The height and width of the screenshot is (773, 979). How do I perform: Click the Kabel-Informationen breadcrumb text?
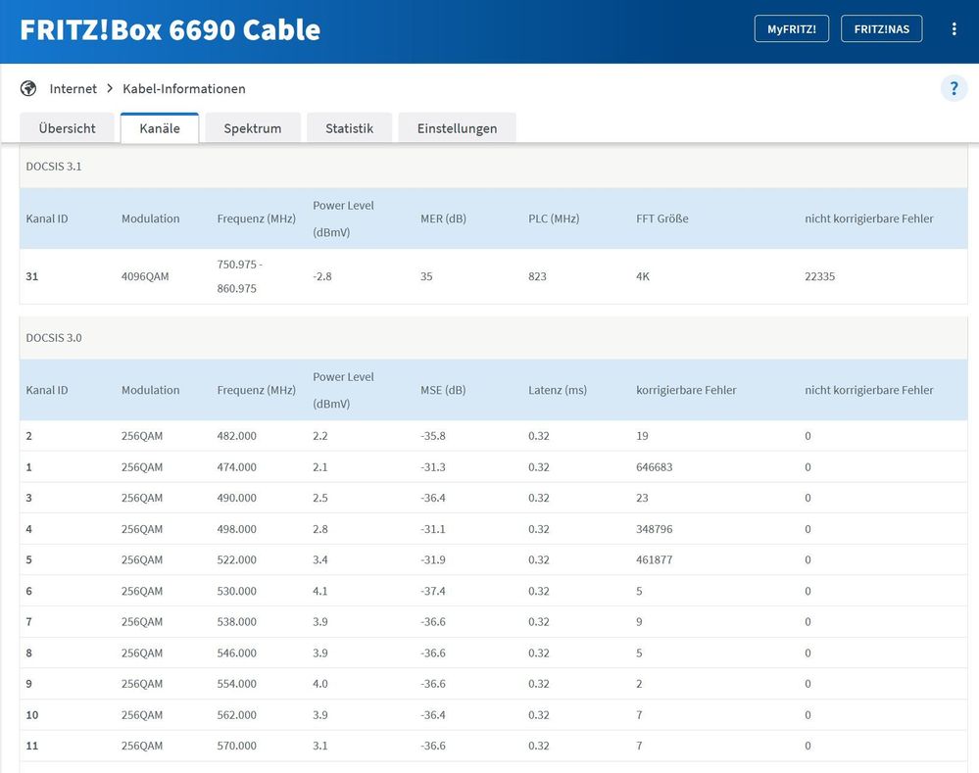coord(183,88)
